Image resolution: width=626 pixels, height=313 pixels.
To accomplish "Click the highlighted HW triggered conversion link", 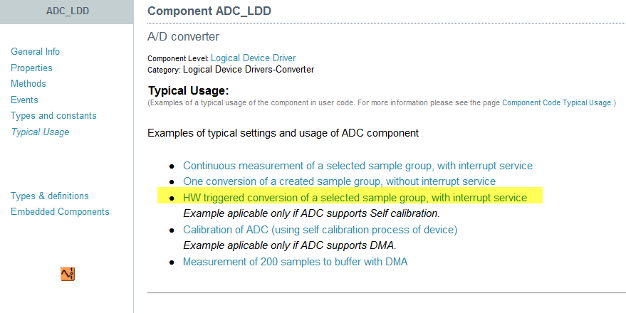I will pos(355,198).
